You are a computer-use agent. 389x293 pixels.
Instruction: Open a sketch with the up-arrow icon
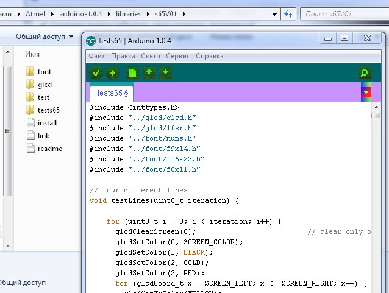(x=149, y=73)
